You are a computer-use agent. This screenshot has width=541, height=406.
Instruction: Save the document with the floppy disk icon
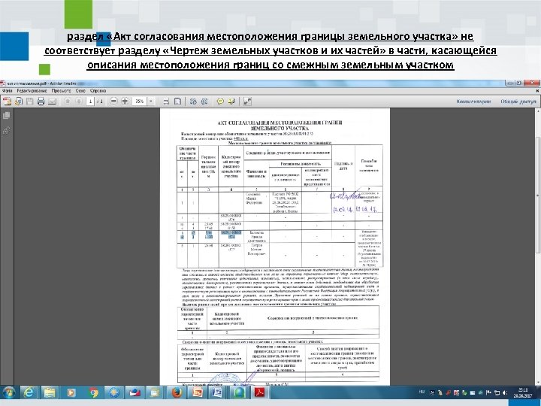[29, 101]
